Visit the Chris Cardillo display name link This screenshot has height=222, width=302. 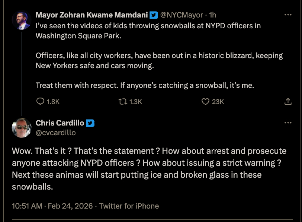(60, 123)
